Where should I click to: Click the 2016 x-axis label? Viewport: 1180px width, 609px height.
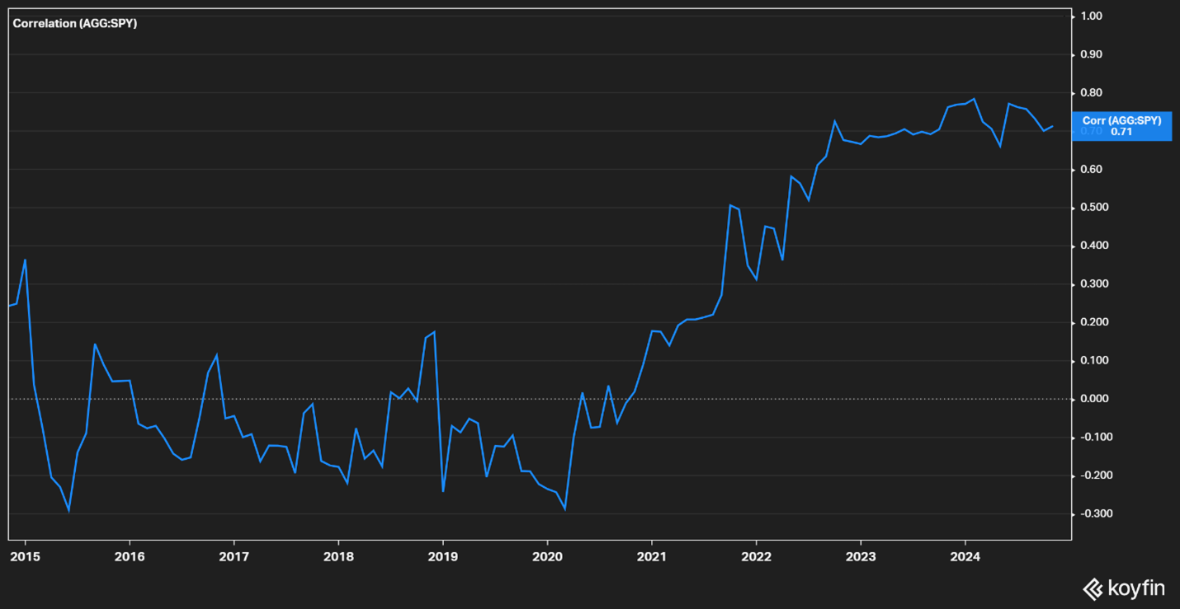[130, 556]
